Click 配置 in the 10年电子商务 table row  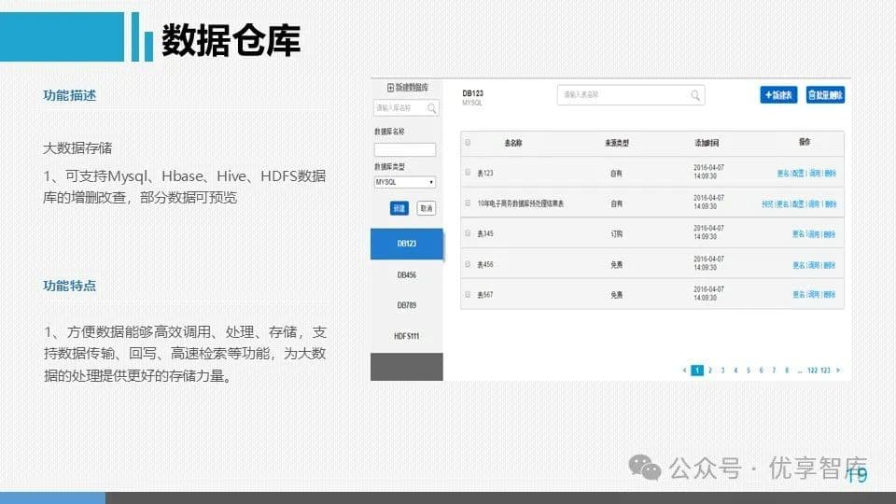pyautogui.click(x=798, y=204)
